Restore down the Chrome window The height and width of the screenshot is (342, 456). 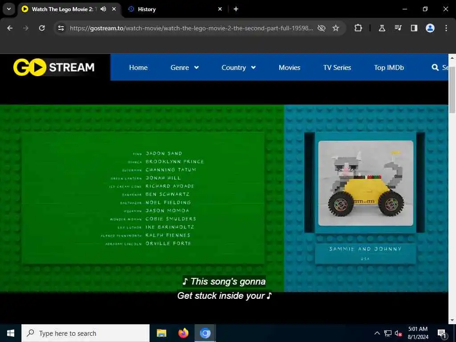click(x=425, y=9)
